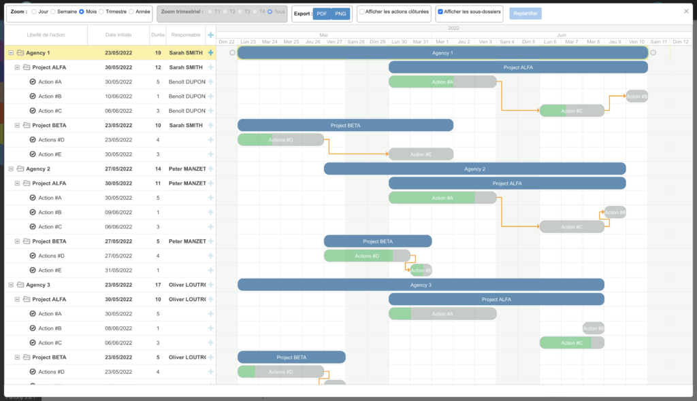Click the plus icon in the Agency 1 row

210,52
